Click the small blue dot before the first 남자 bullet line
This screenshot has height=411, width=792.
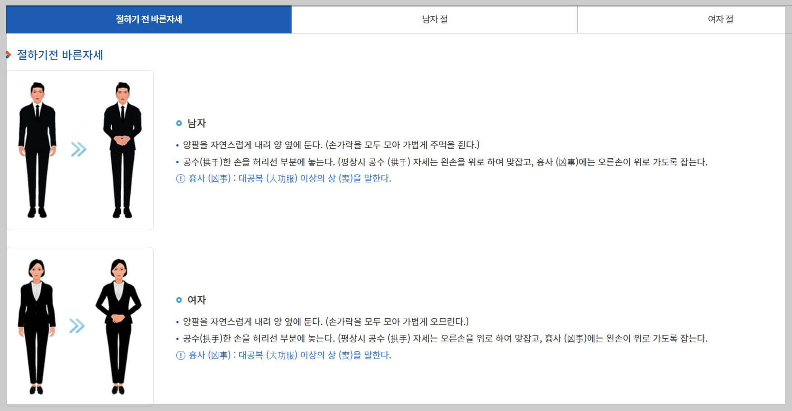coord(176,145)
